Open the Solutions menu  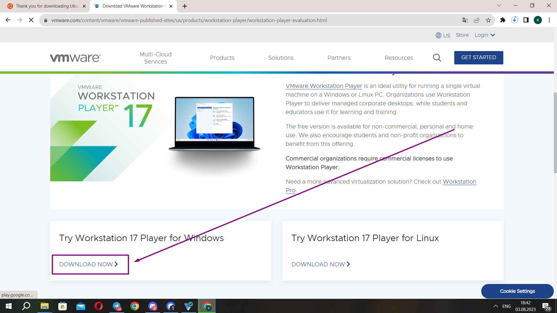coord(281,58)
